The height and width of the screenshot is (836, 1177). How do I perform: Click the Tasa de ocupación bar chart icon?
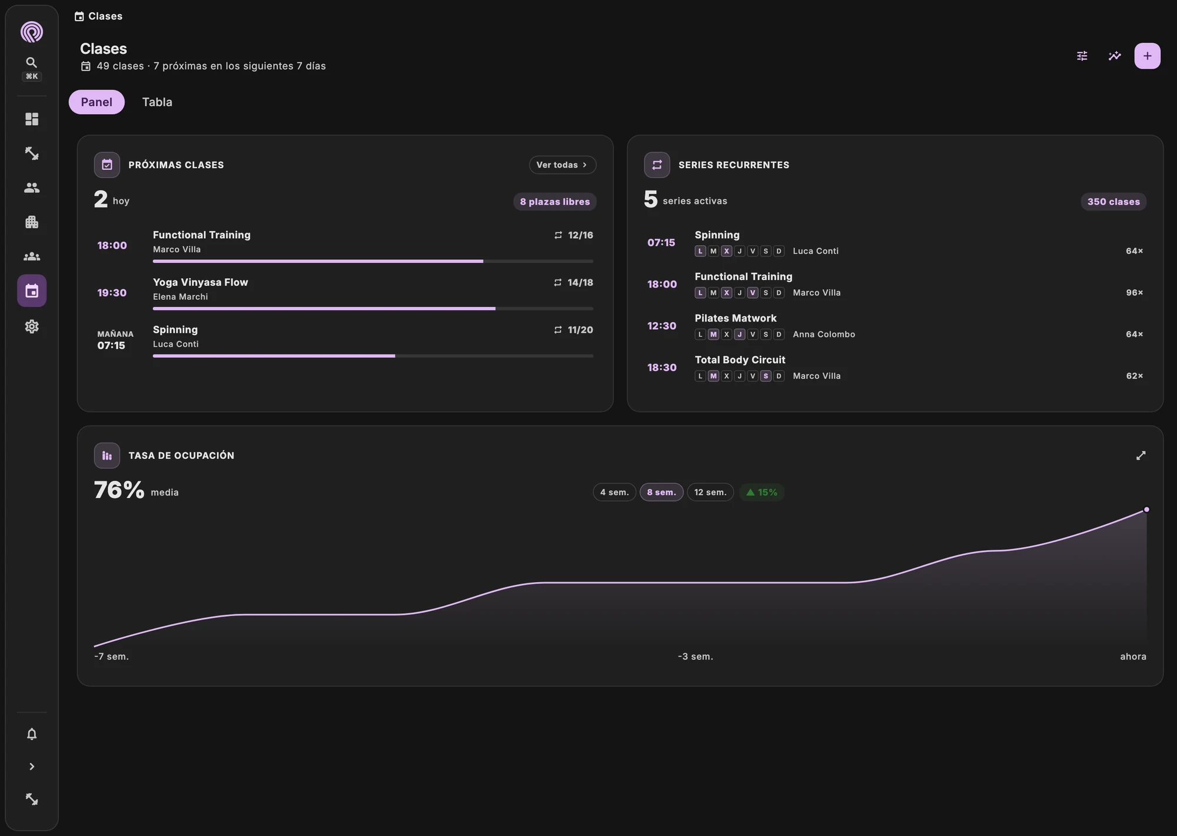pos(107,456)
